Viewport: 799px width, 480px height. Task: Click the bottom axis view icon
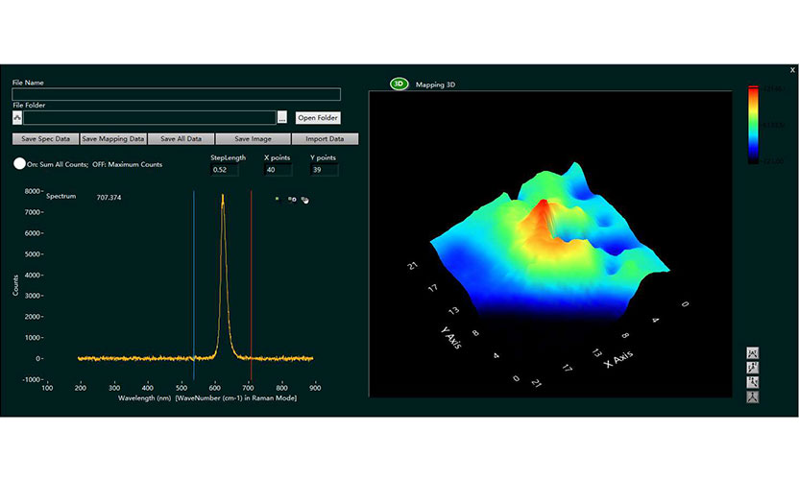753,396
